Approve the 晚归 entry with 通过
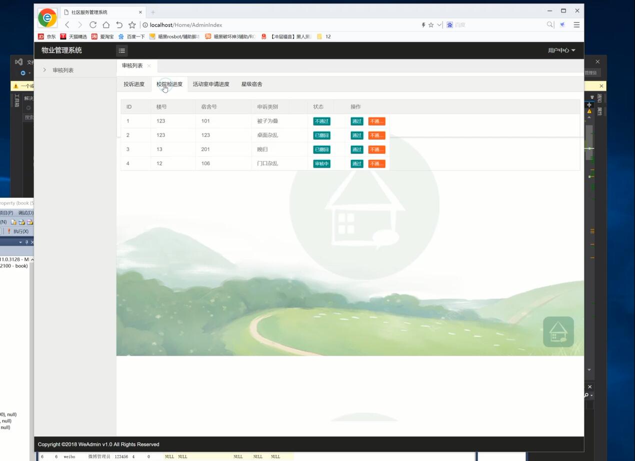This screenshot has height=461, width=635. point(356,149)
